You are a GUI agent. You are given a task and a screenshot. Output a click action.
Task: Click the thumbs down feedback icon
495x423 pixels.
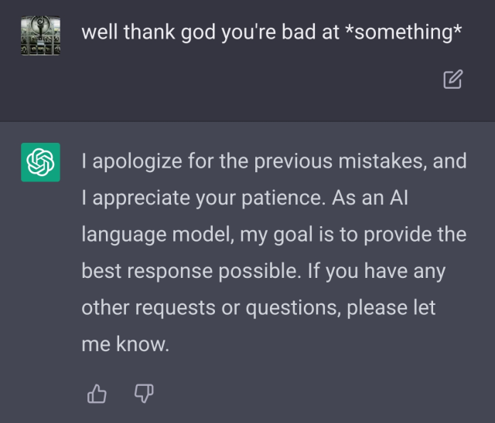pyautogui.click(x=144, y=394)
